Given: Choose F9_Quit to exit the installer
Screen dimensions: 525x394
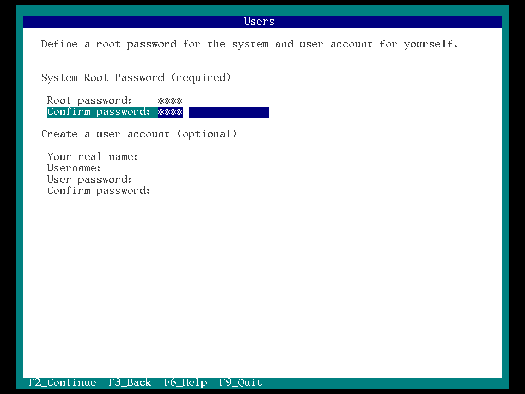Looking at the screenshot, I should (241, 383).
